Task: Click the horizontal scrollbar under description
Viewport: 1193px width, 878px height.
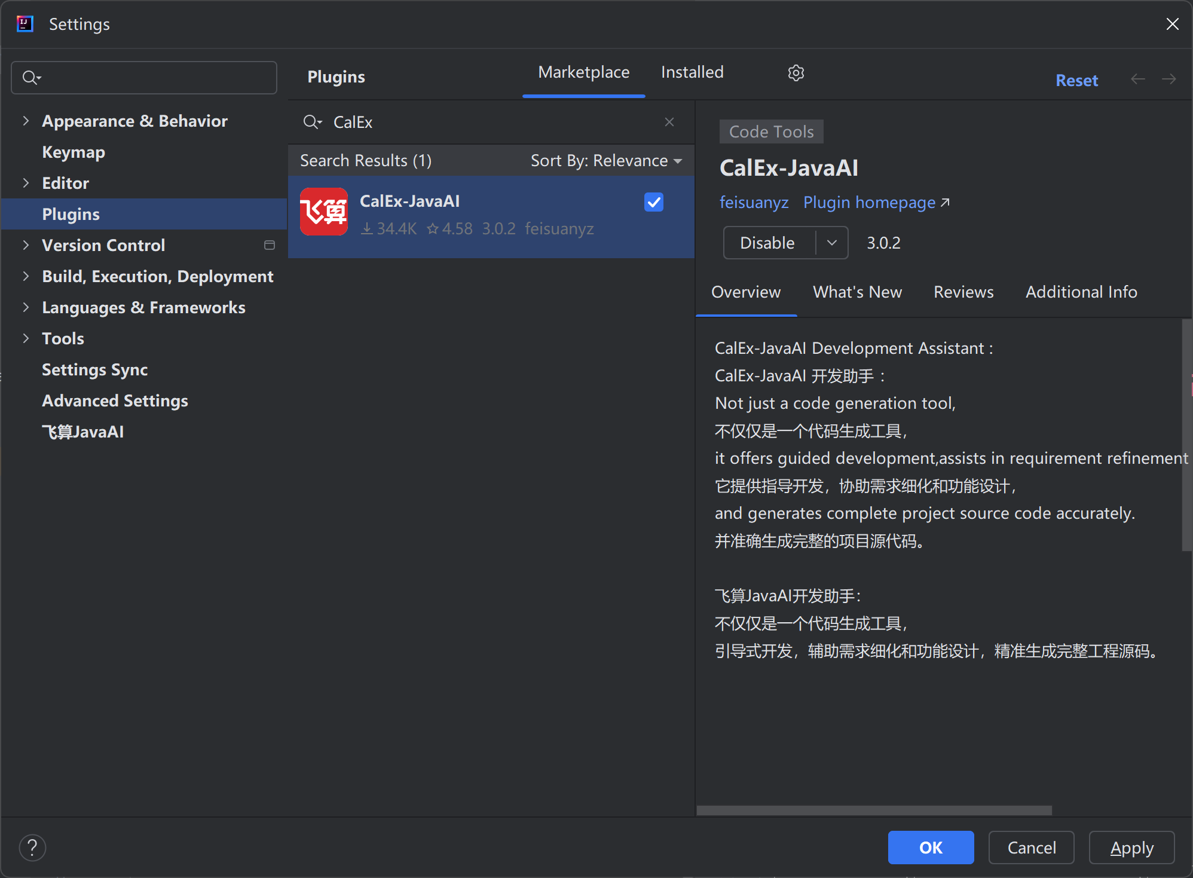Action: click(x=873, y=810)
